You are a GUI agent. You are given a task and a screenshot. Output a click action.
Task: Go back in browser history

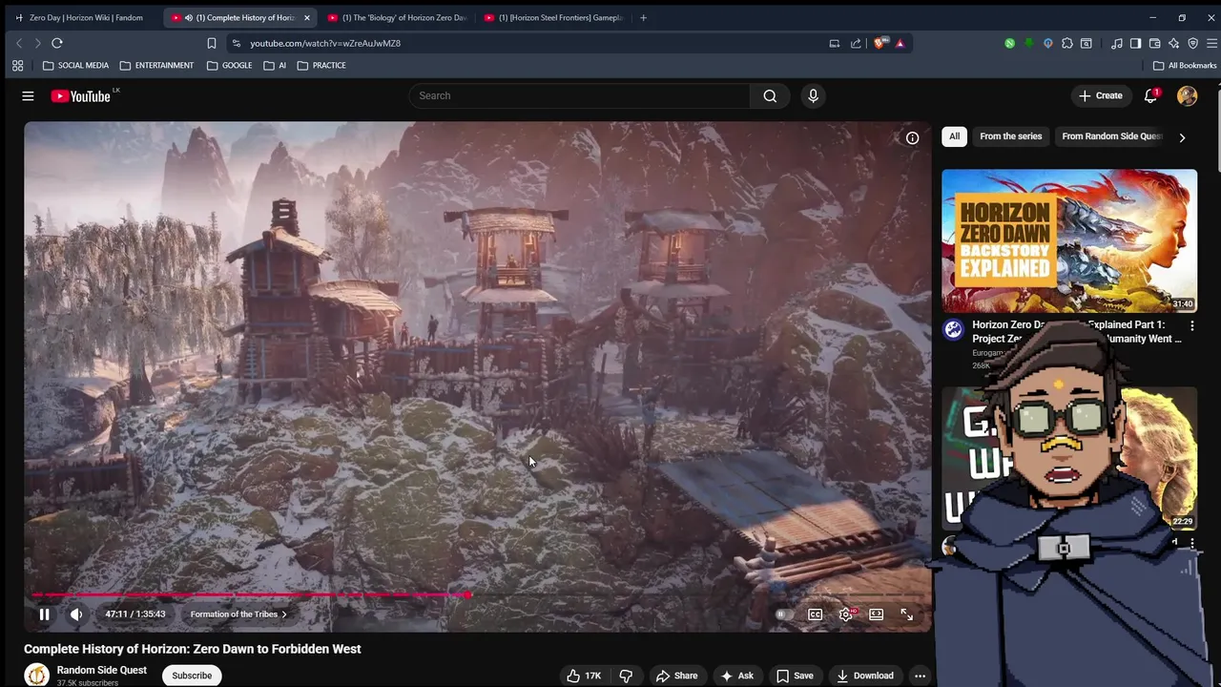[18, 43]
